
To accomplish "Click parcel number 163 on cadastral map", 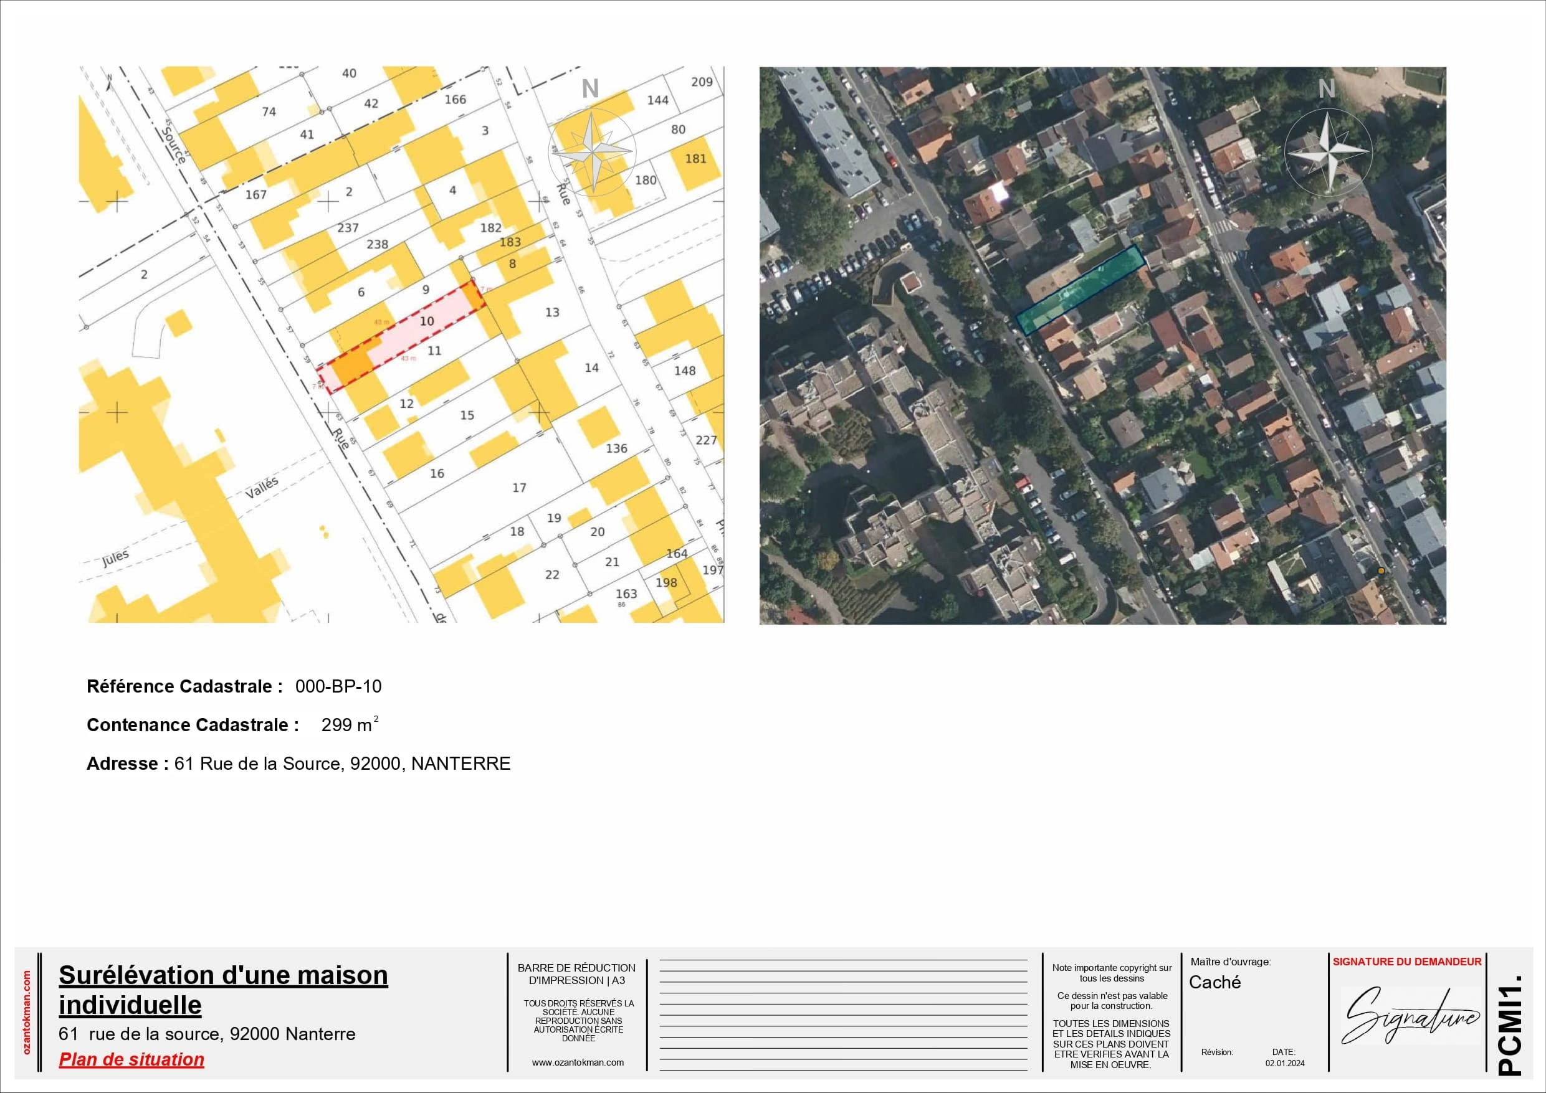I will (x=626, y=594).
